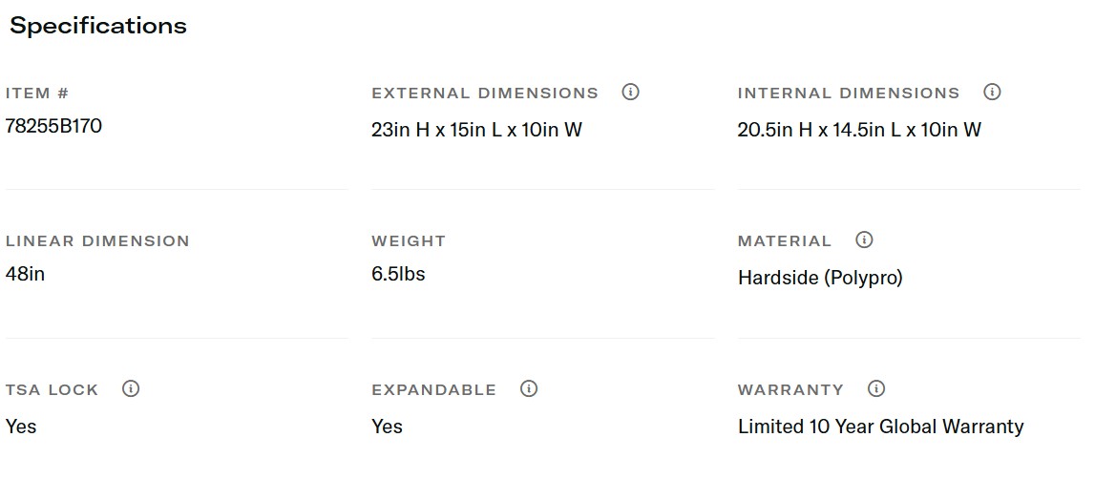Show the Material info tooltip icon
The image size is (1095, 479).
[864, 240]
